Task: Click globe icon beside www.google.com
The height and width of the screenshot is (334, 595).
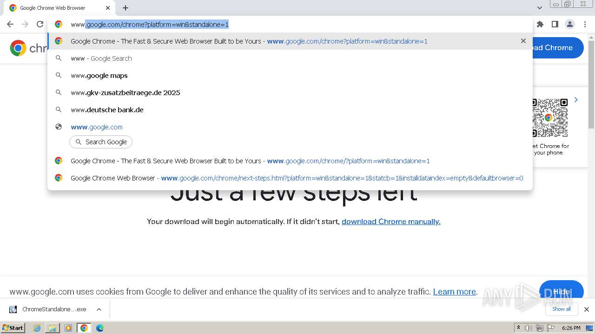Action: point(59,127)
